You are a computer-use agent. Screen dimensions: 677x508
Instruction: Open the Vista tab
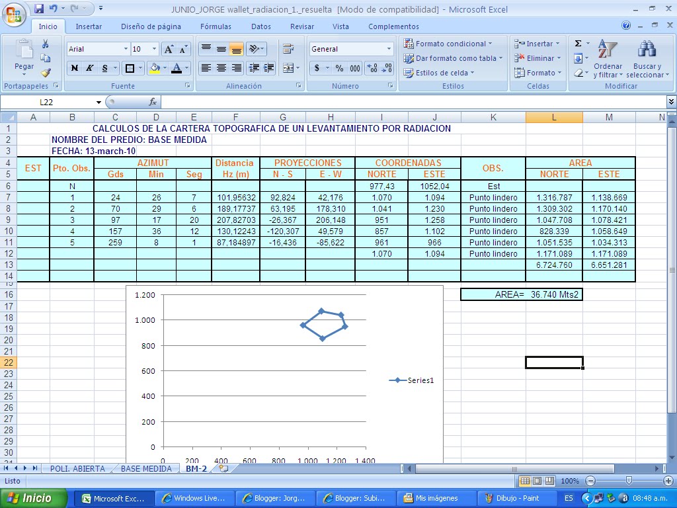340,26
